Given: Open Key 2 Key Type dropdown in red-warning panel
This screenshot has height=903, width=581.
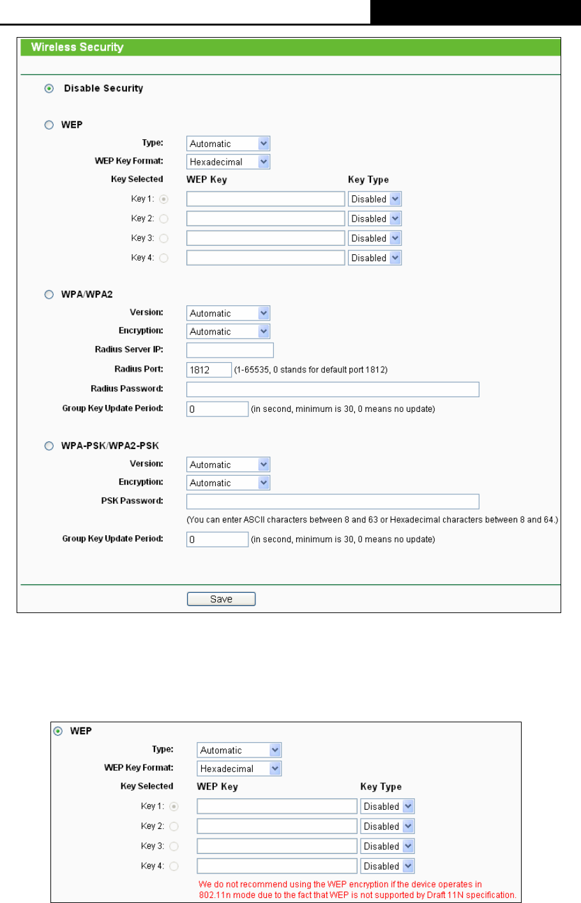Looking at the screenshot, I should [x=388, y=826].
